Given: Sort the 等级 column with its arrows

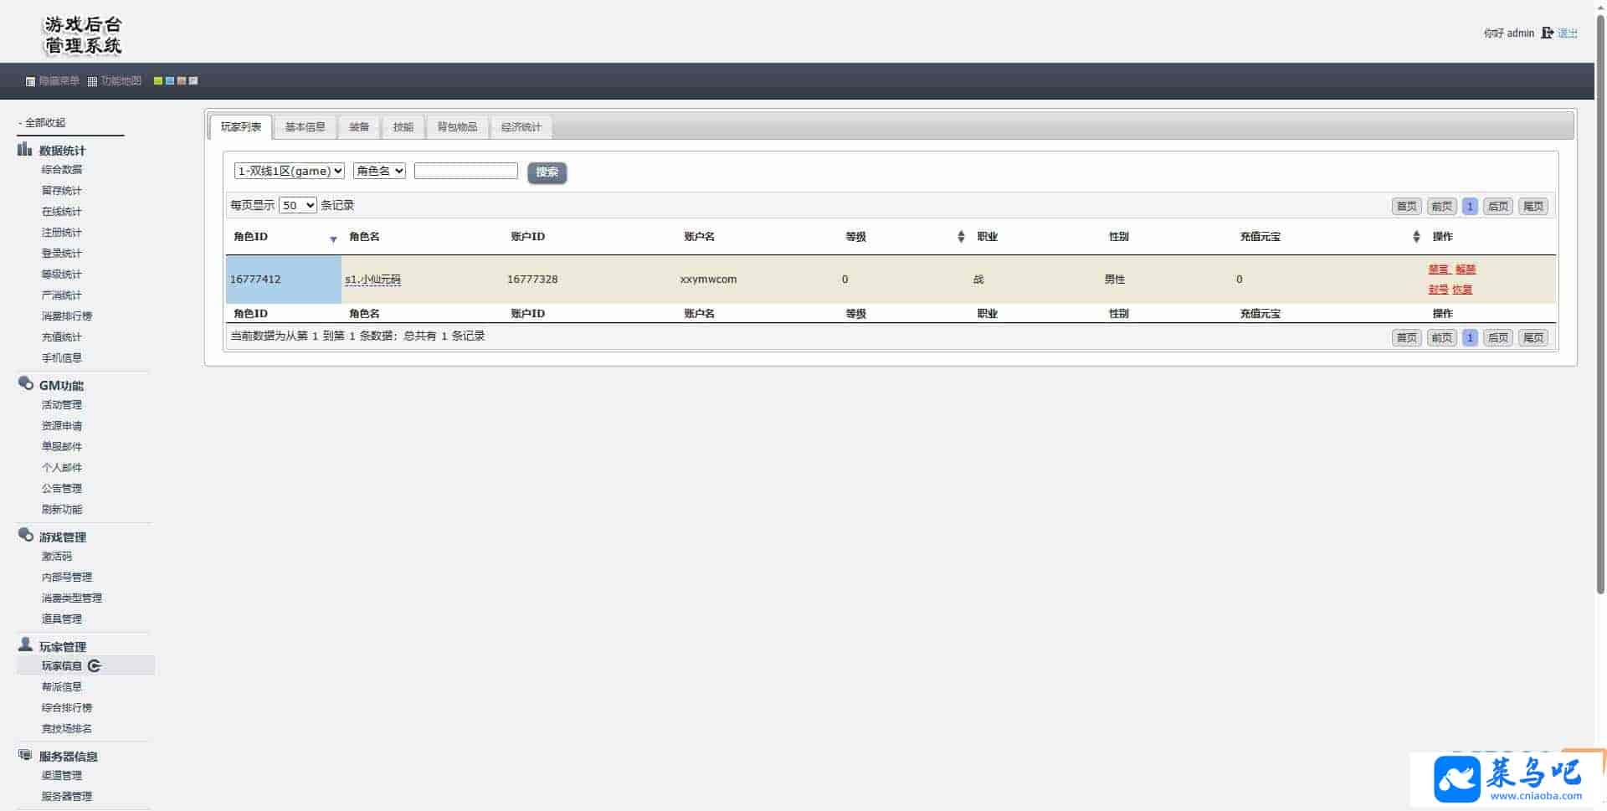Looking at the screenshot, I should [x=961, y=237].
